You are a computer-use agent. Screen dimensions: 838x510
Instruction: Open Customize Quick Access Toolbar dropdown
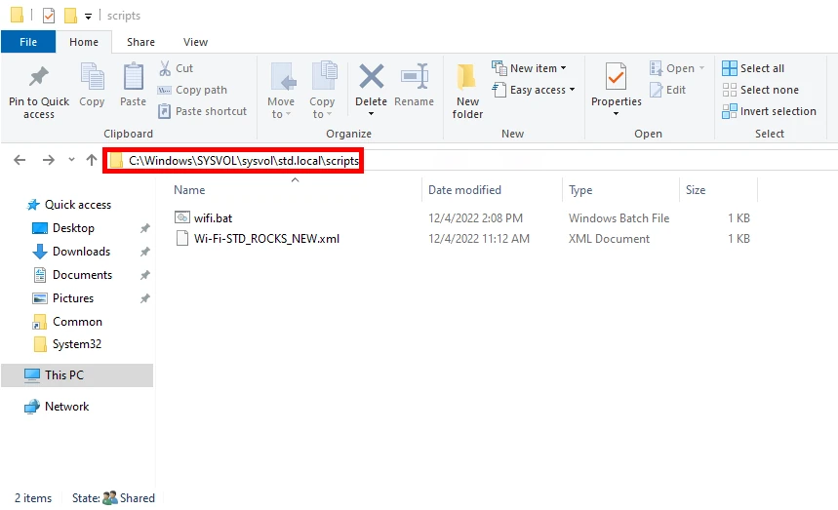tap(88, 17)
